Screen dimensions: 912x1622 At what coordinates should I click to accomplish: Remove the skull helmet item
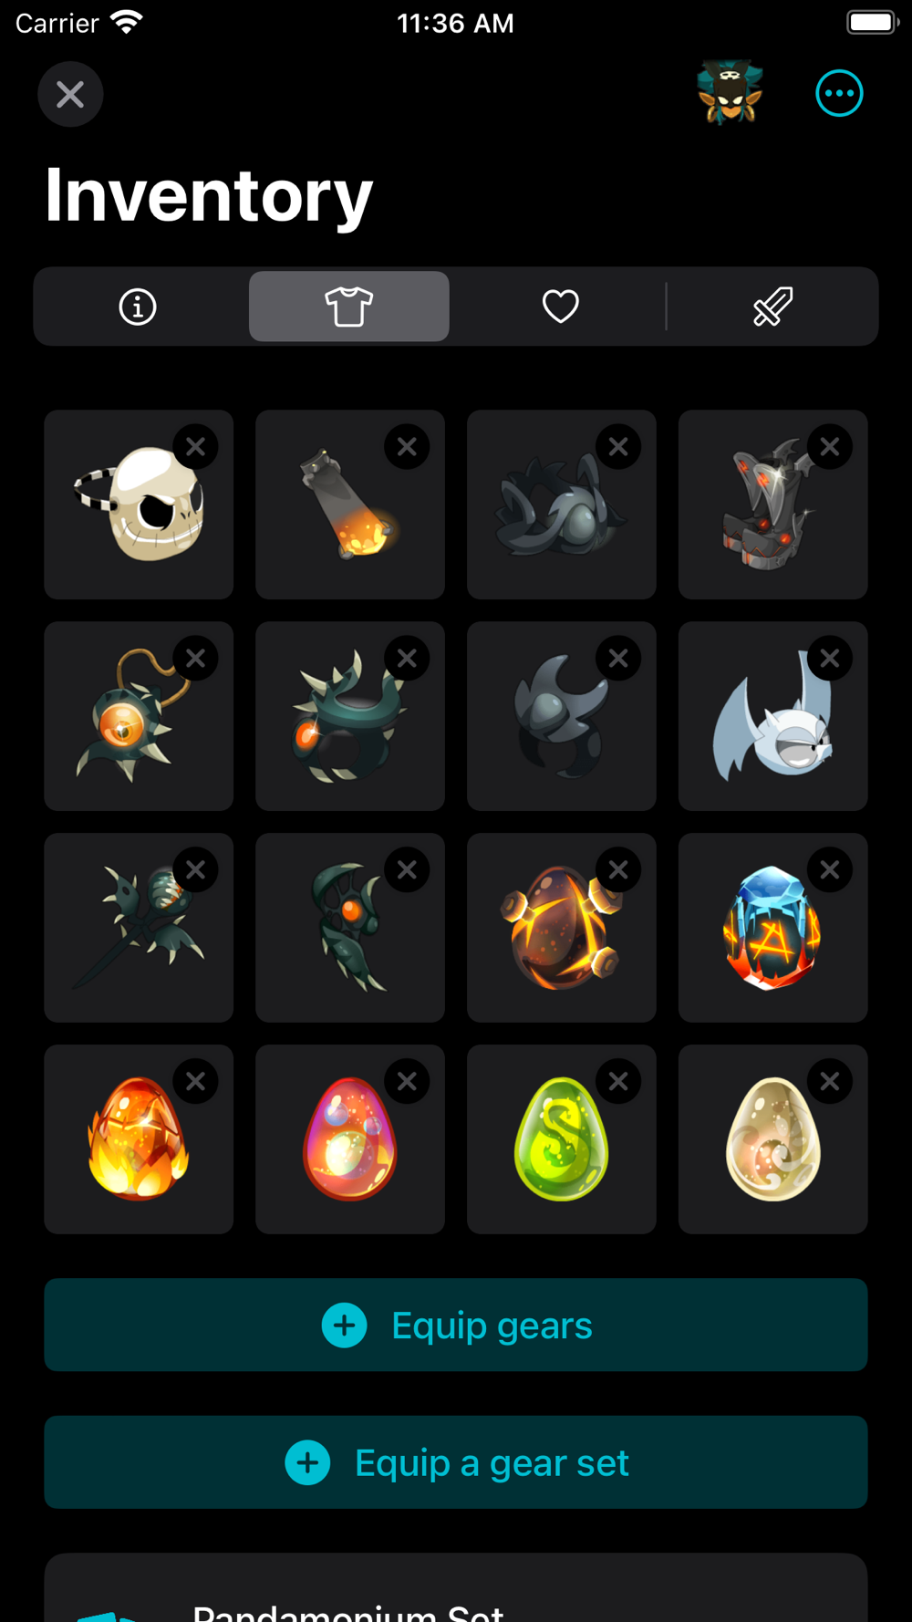[195, 447]
